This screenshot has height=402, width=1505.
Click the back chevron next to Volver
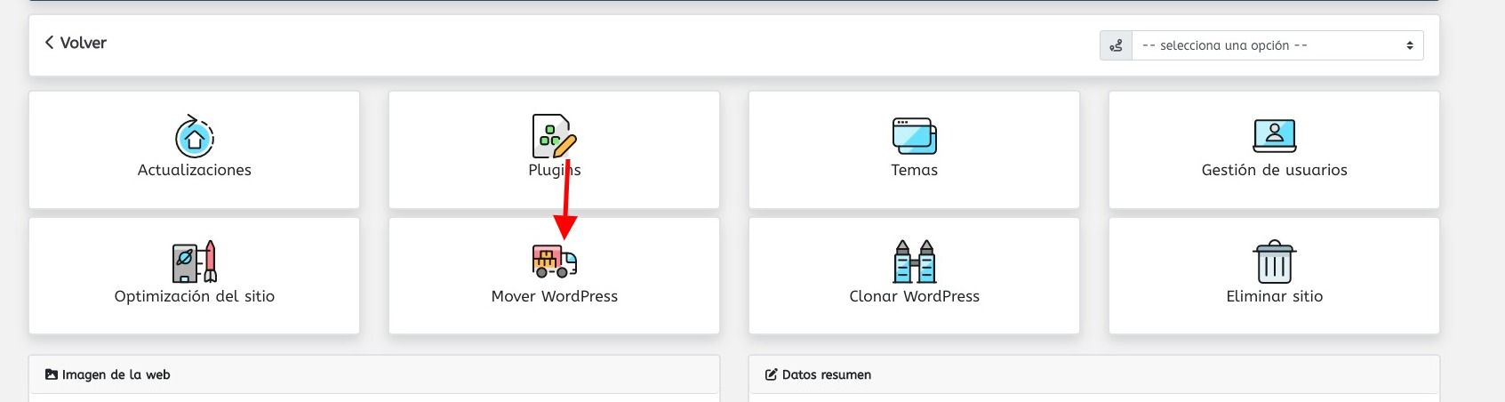click(x=49, y=43)
